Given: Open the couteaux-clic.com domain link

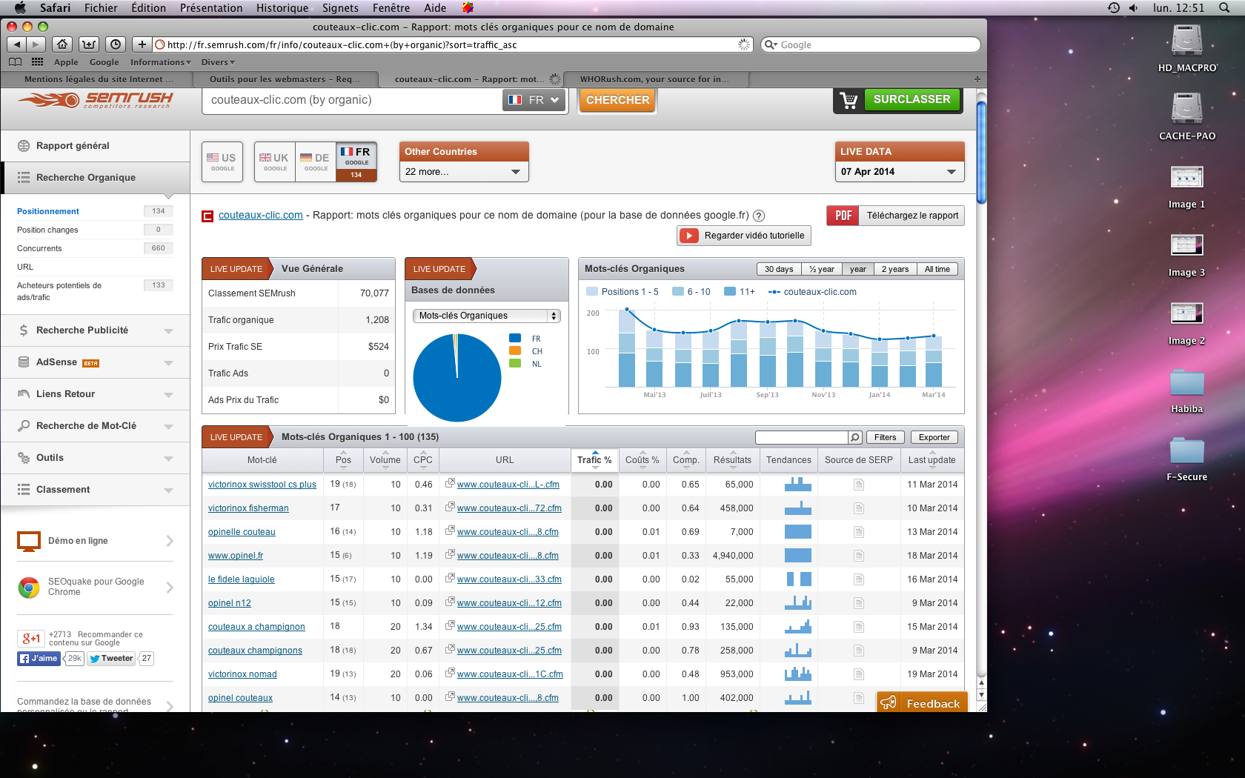Looking at the screenshot, I should pyautogui.click(x=260, y=215).
